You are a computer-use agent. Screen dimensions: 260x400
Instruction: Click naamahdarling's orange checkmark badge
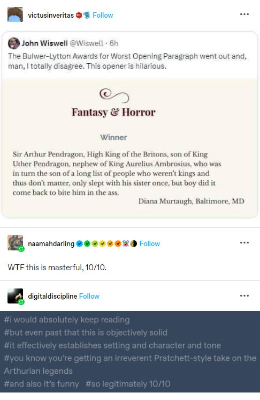pos(118,243)
